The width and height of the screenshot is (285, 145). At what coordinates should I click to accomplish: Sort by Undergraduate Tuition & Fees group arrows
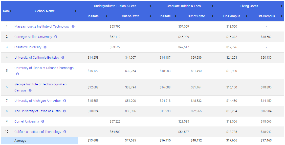click(x=150, y=6)
